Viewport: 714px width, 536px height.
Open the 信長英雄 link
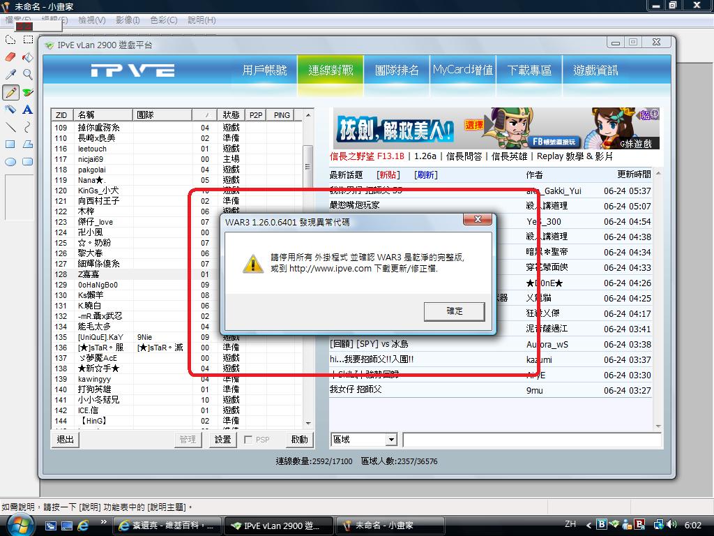coord(509,156)
